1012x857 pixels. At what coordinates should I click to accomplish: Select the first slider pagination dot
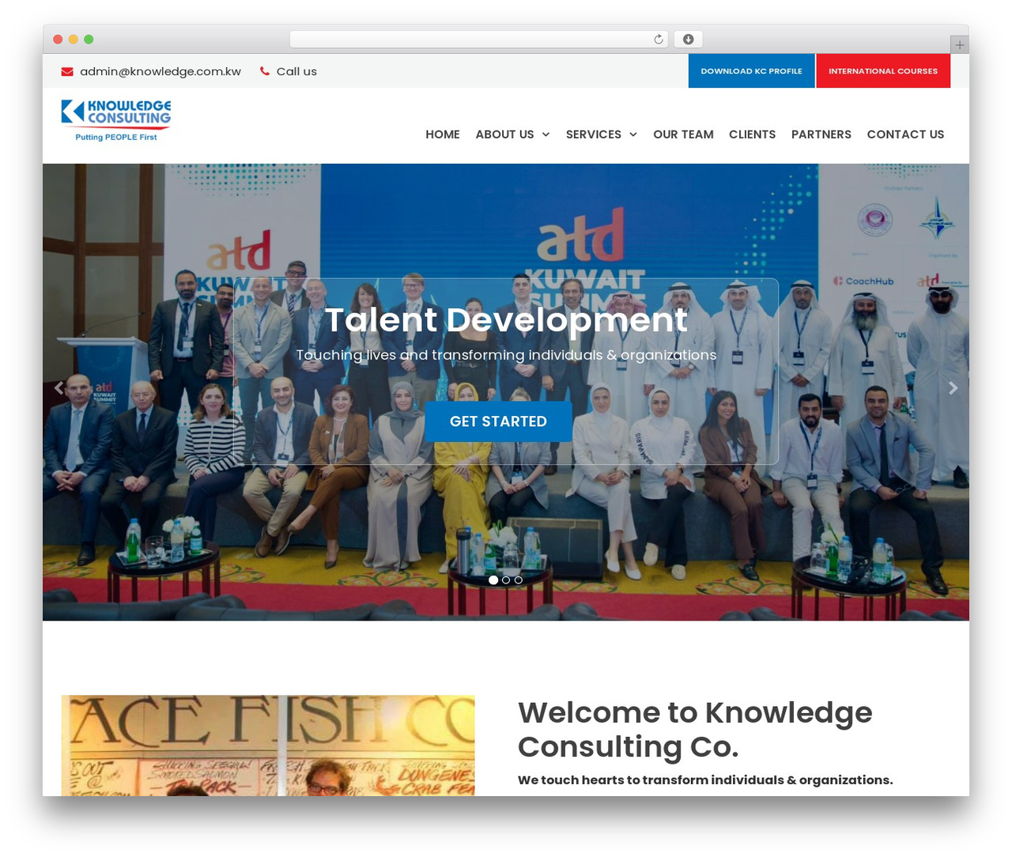[493, 580]
